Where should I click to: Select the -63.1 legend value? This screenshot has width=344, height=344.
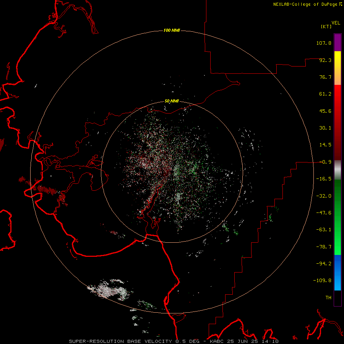(324, 230)
